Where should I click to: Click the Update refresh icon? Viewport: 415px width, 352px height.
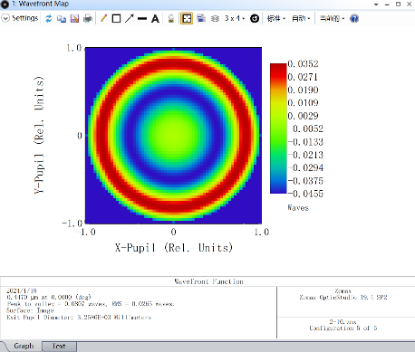(x=48, y=19)
